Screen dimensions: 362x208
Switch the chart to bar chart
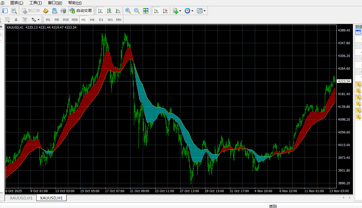(x=100, y=11)
